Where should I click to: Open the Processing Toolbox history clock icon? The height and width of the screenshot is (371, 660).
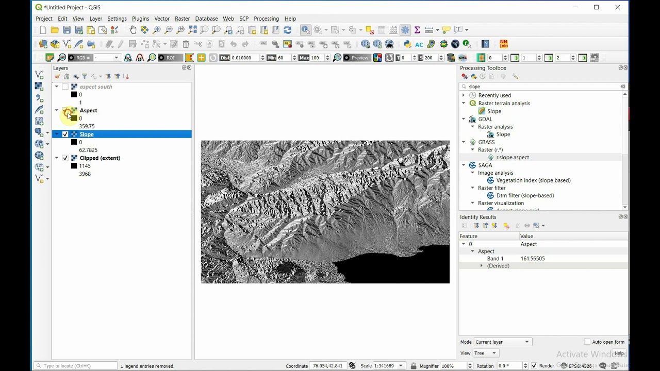click(483, 76)
